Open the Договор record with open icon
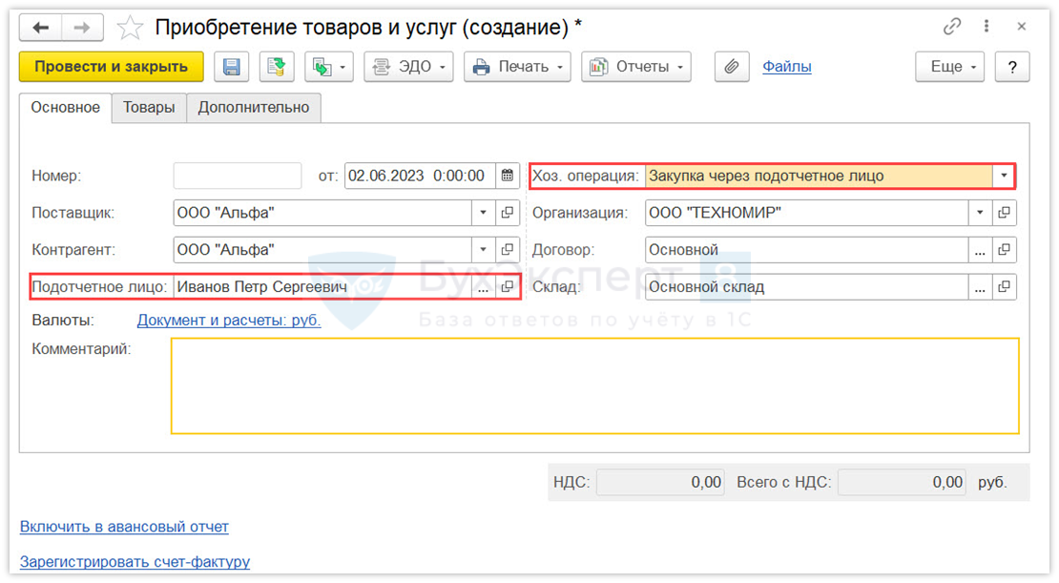Screen dimensions: 1059x583 pyautogui.click(x=1005, y=250)
